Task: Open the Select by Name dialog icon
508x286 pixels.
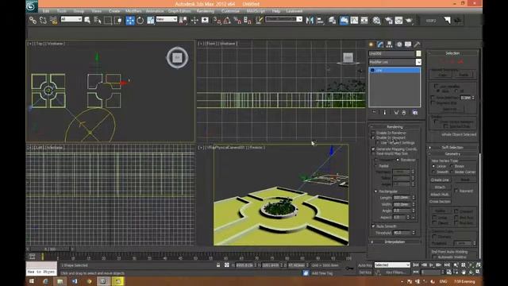Action: (98, 21)
